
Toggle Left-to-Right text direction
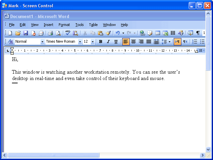pyautogui.click(x=177, y=41)
